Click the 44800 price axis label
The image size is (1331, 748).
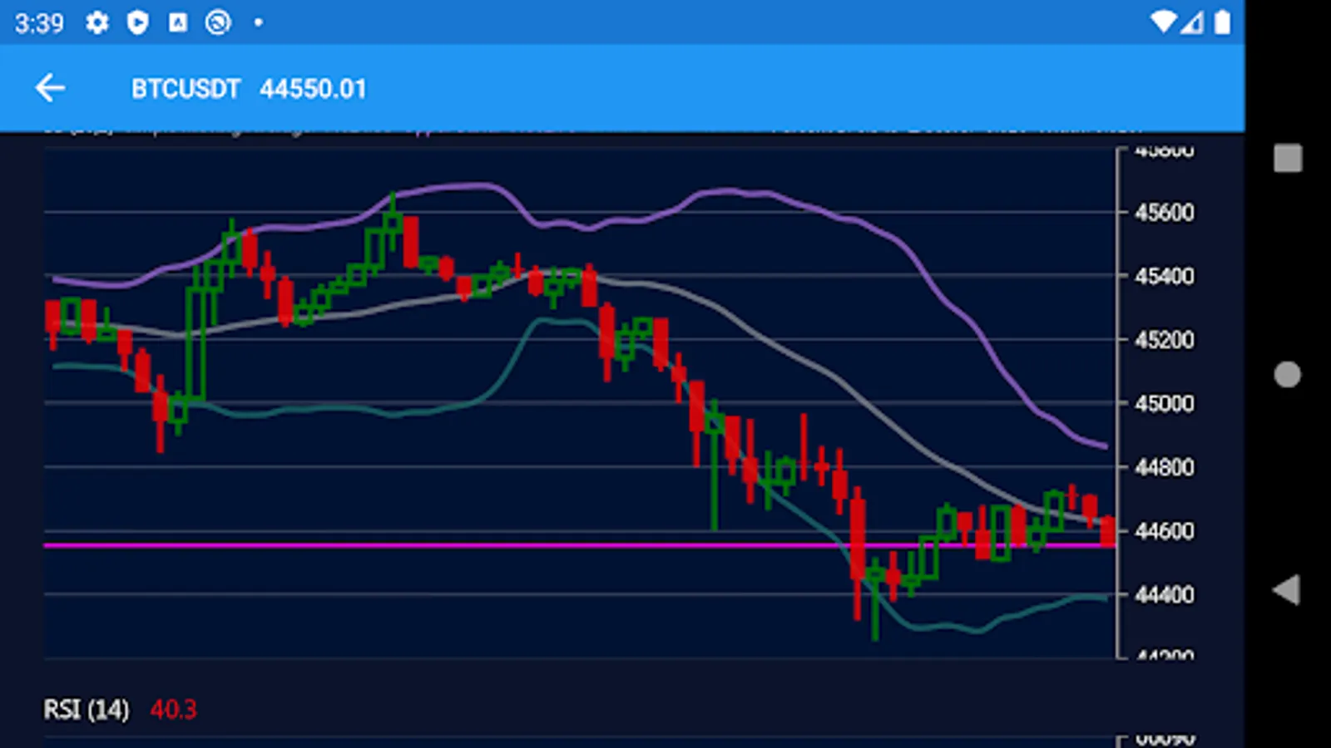coord(1165,467)
